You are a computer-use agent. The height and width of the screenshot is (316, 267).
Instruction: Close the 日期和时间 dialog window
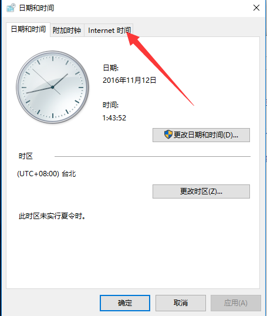256,8
